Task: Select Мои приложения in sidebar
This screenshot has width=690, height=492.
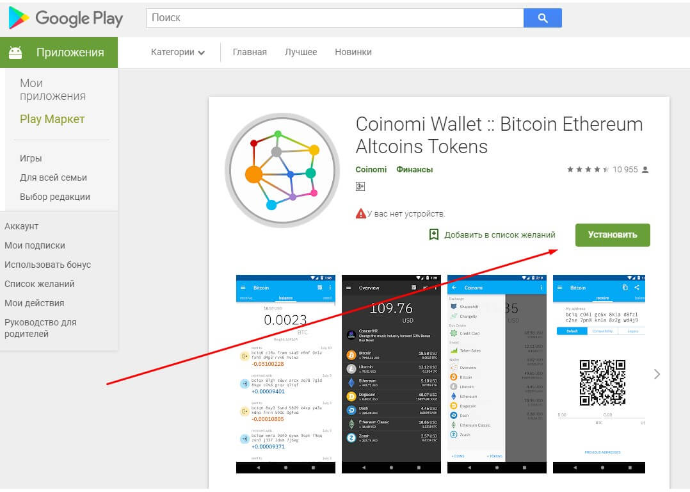Action: point(52,90)
